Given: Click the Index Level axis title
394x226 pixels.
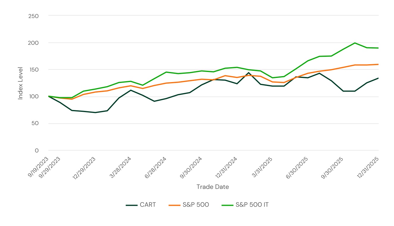Looking at the screenshot, I should tap(20, 83).
